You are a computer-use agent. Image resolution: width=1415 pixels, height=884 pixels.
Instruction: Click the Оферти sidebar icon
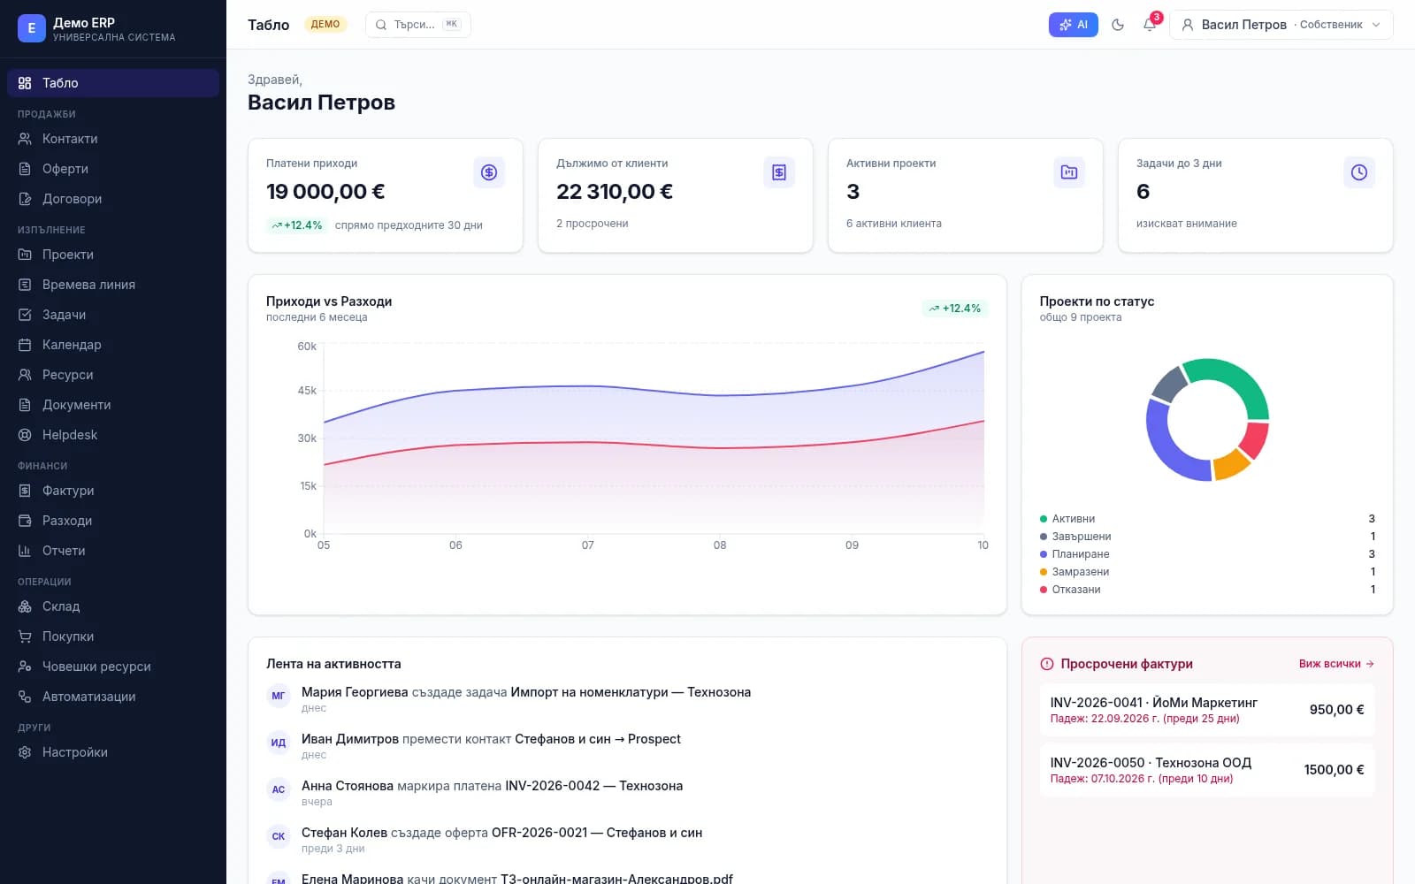(25, 169)
